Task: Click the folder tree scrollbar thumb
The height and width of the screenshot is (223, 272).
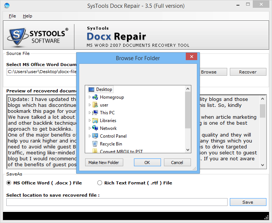Action: pos(188,110)
